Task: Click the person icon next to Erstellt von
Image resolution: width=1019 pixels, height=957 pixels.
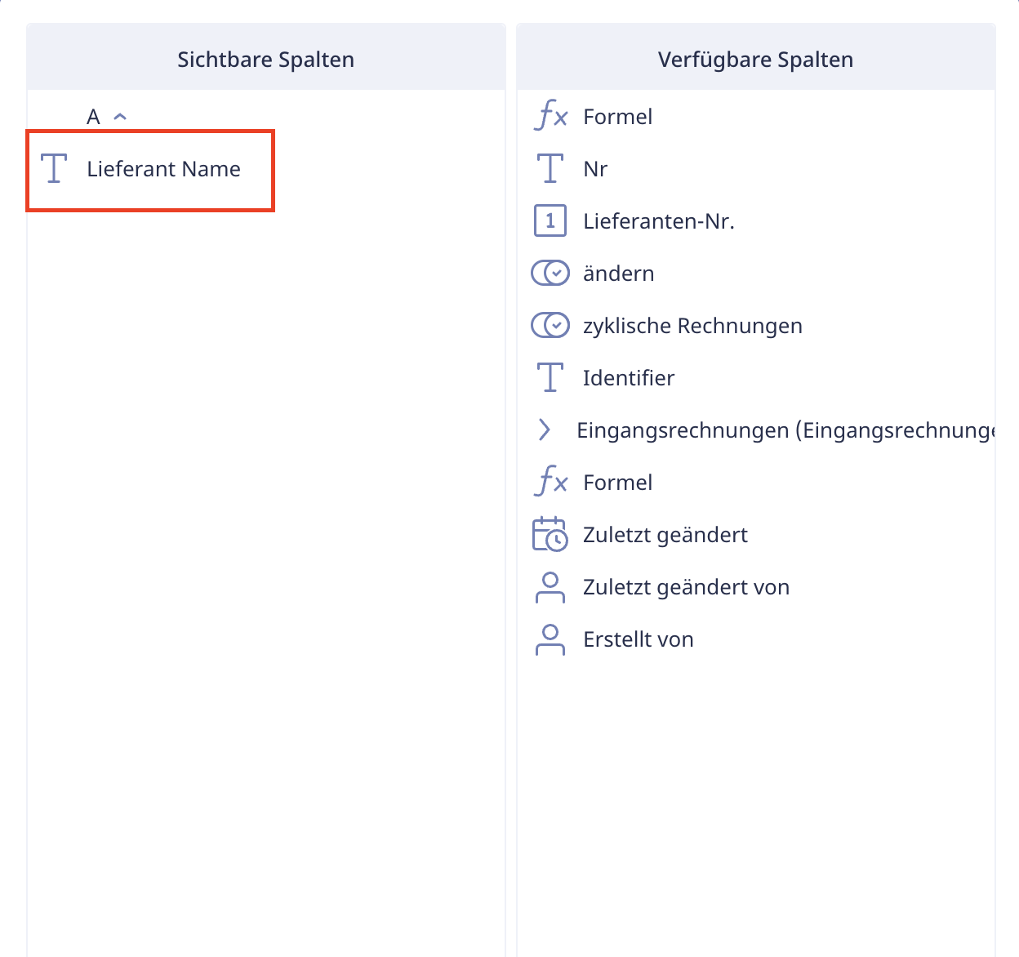Action: tap(550, 639)
